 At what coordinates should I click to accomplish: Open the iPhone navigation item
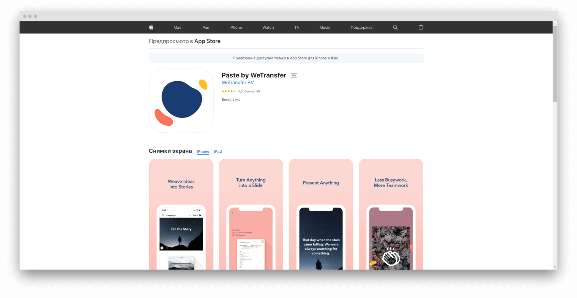point(236,27)
